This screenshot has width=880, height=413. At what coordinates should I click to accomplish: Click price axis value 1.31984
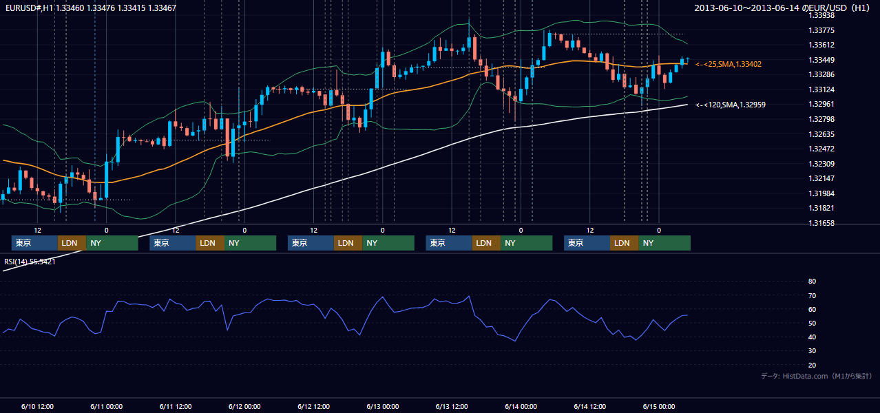click(x=821, y=193)
